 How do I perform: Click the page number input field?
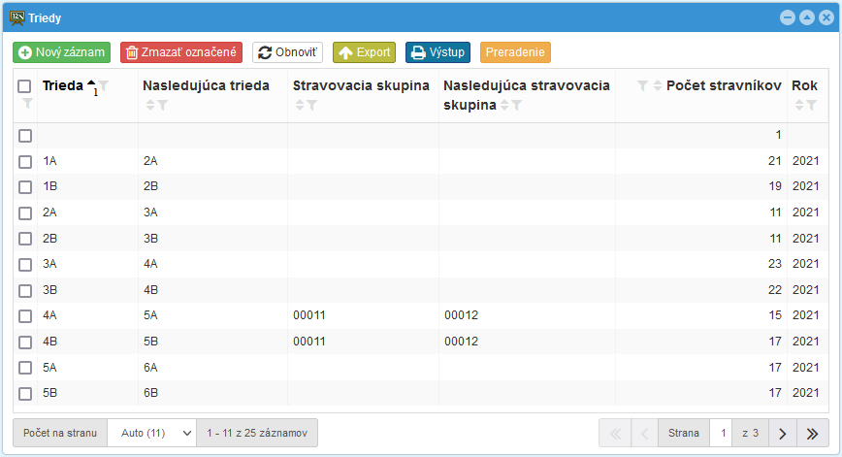point(721,433)
